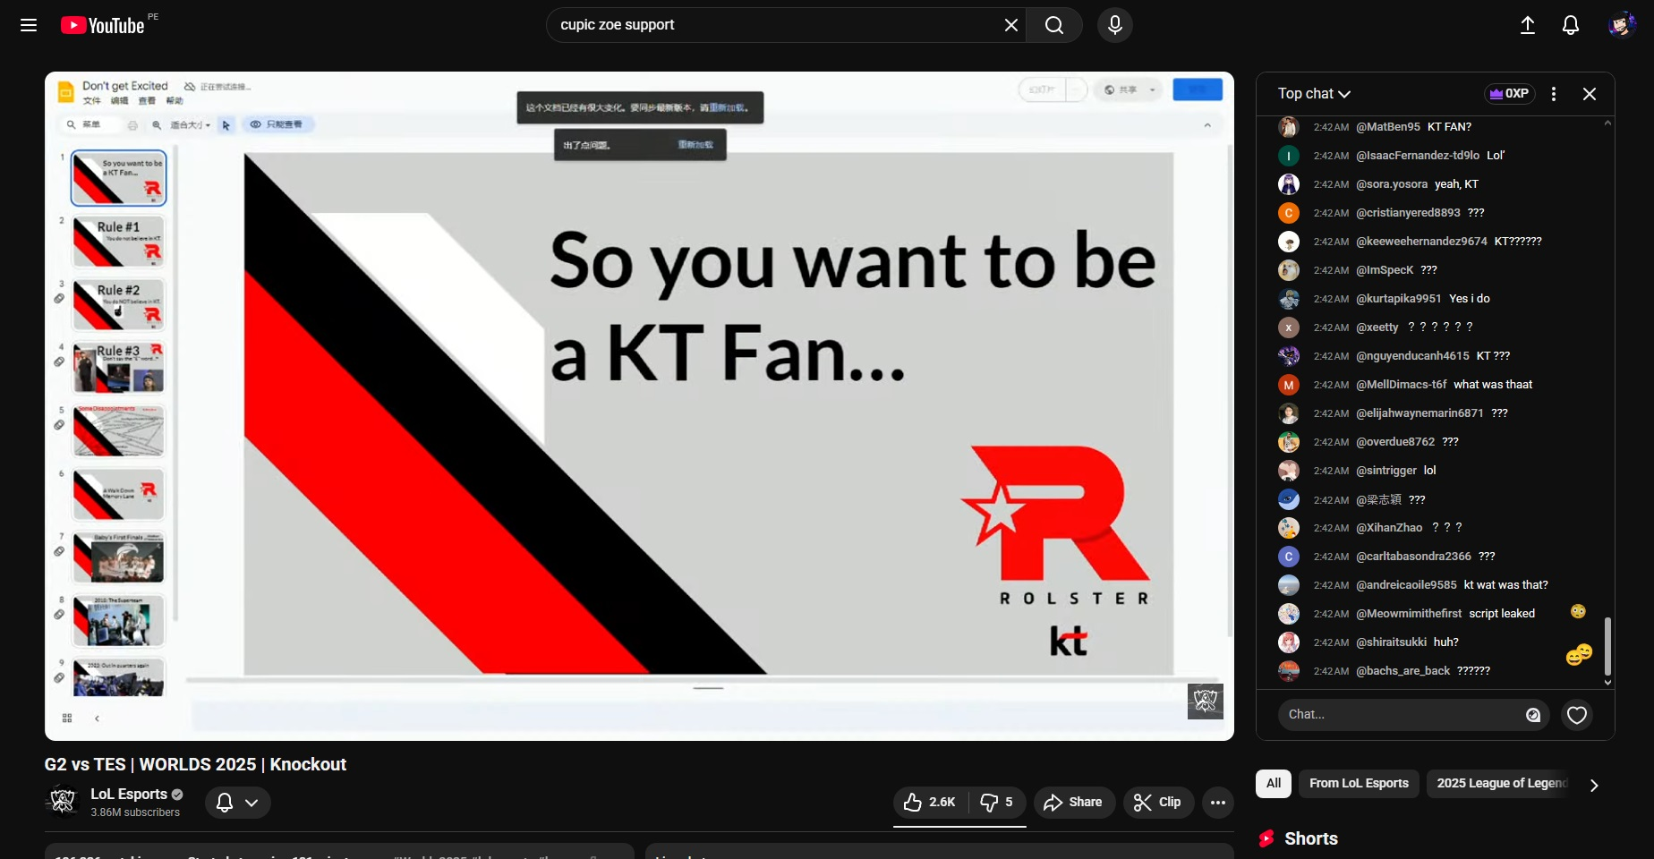Open the upload video icon
The width and height of the screenshot is (1654, 859).
click(x=1528, y=25)
